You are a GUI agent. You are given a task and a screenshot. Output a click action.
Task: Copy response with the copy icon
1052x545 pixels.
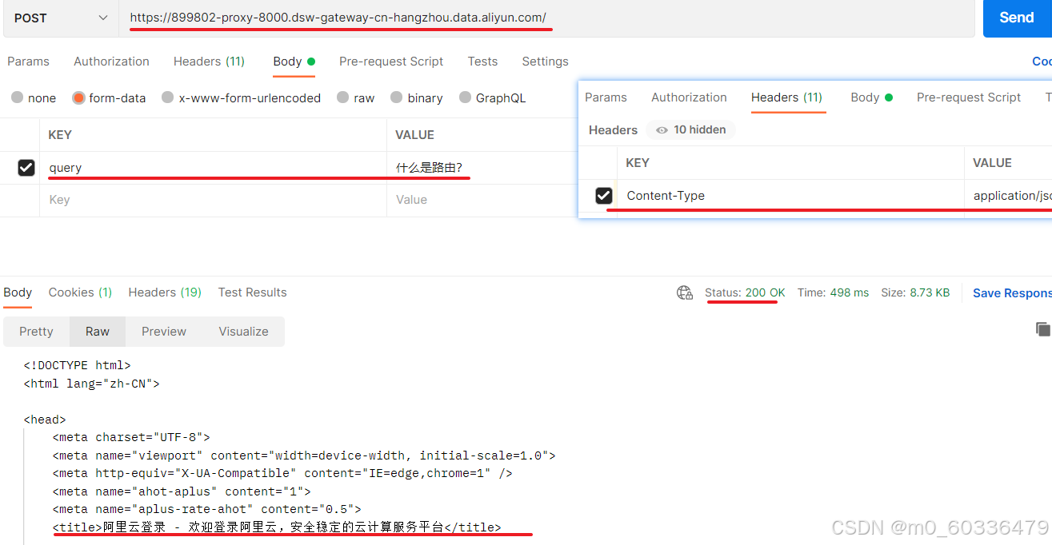click(x=1042, y=328)
